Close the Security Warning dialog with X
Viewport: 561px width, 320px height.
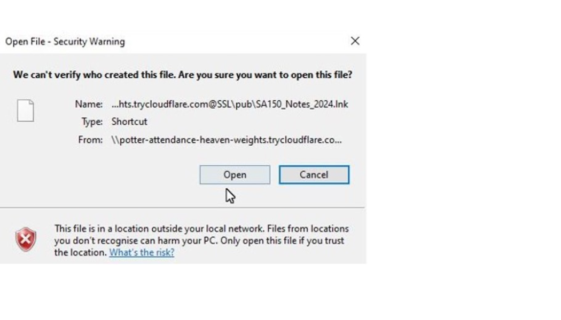click(x=355, y=41)
